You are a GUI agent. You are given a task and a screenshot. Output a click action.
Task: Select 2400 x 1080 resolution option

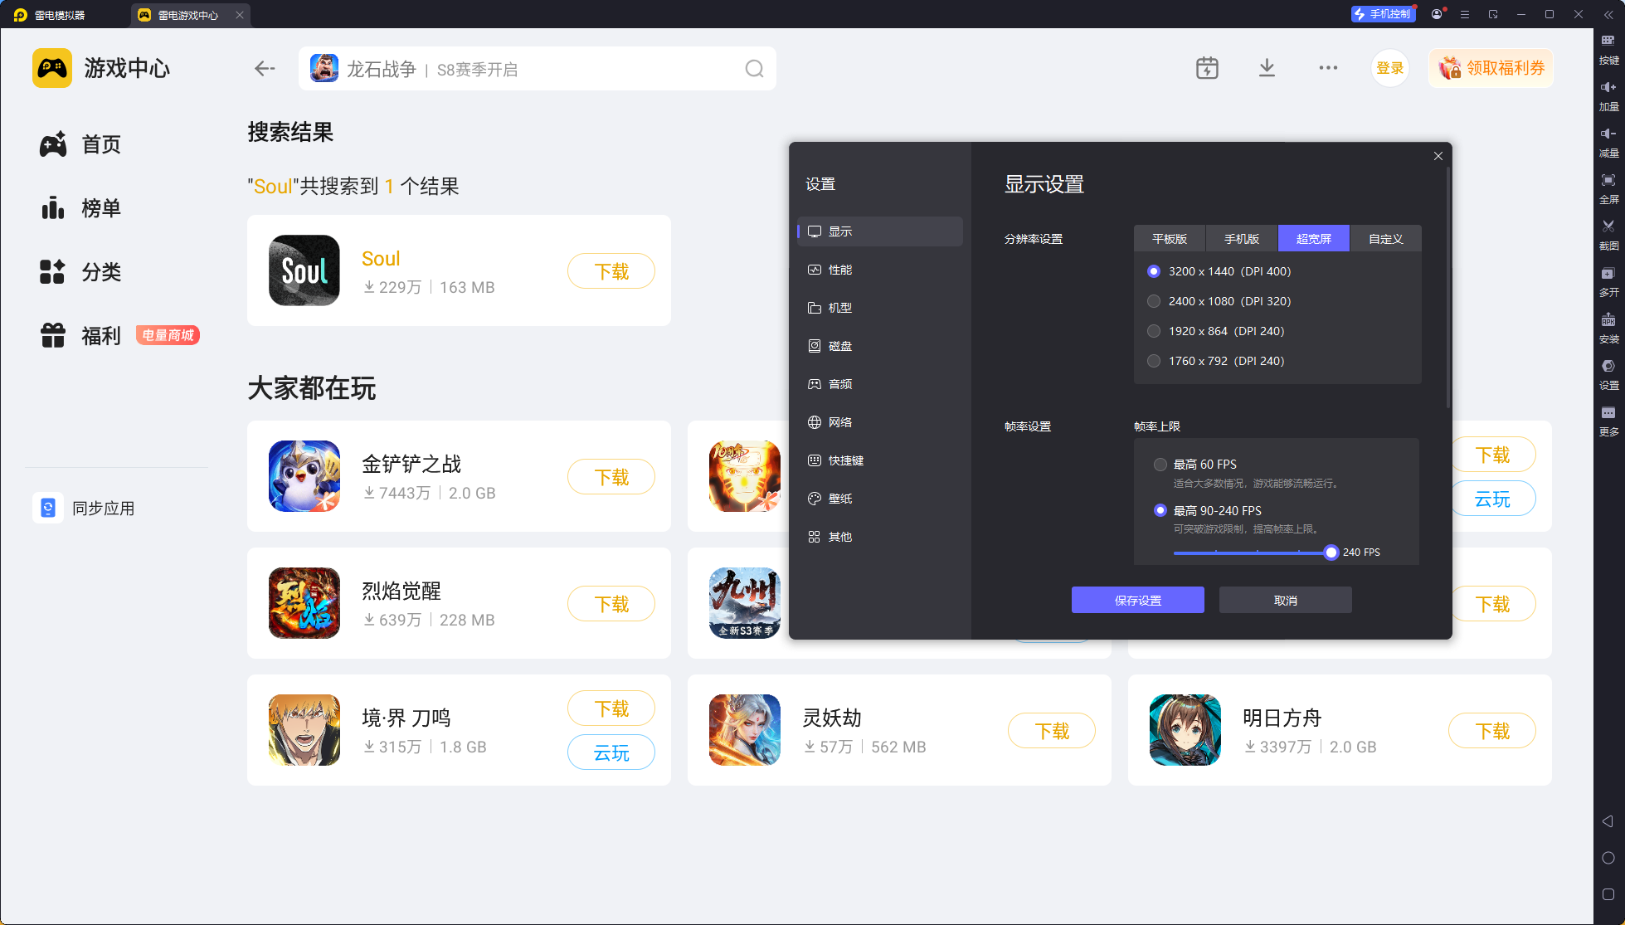[x=1154, y=301]
